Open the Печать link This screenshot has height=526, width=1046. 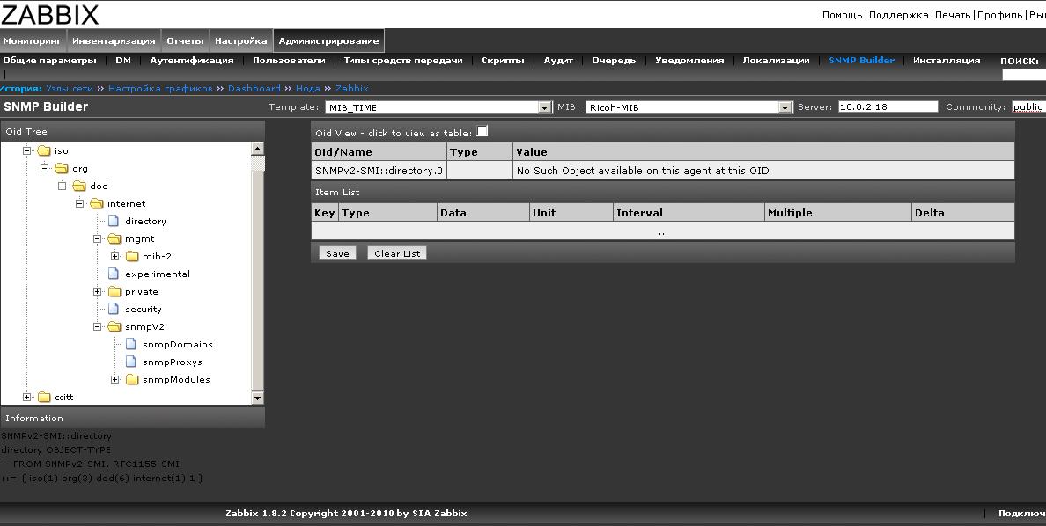(953, 15)
